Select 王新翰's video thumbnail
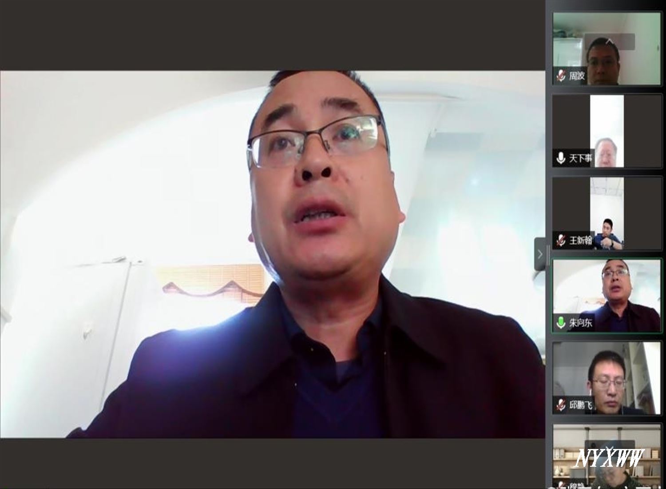Screen dimensions: 666x489 coord(607,213)
